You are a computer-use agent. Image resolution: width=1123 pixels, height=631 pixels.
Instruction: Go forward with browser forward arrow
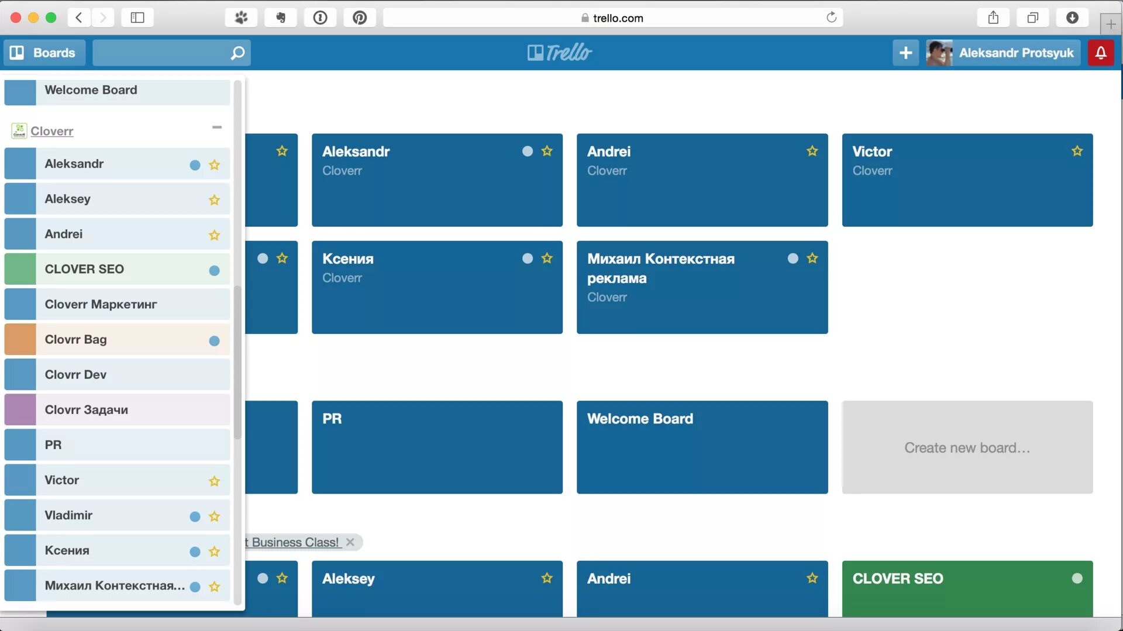(103, 18)
